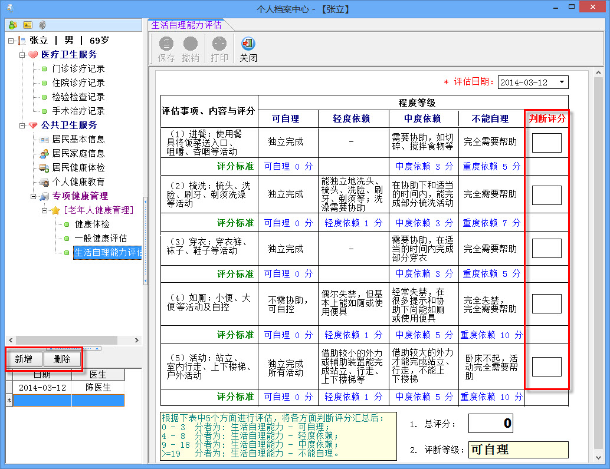Click the 新增 button

click(x=24, y=359)
